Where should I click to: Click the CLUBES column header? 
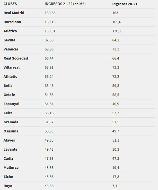point(10,4)
